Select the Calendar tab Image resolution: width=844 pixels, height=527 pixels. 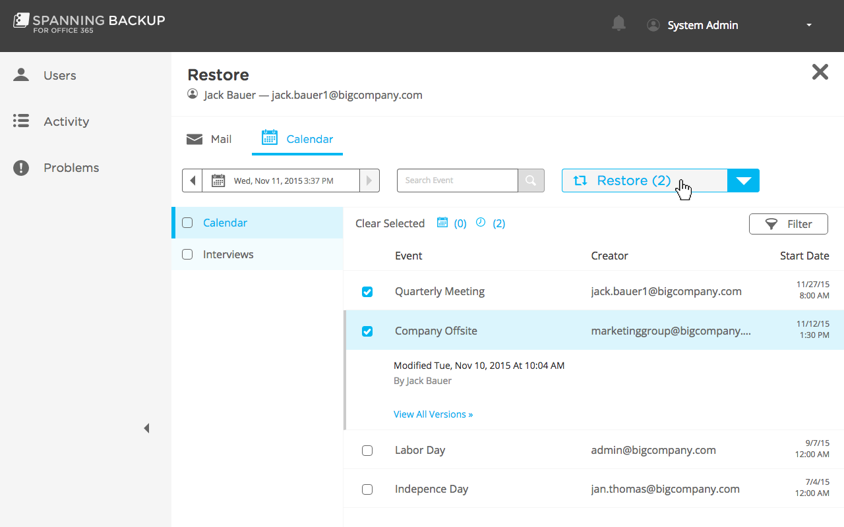pyautogui.click(x=297, y=139)
